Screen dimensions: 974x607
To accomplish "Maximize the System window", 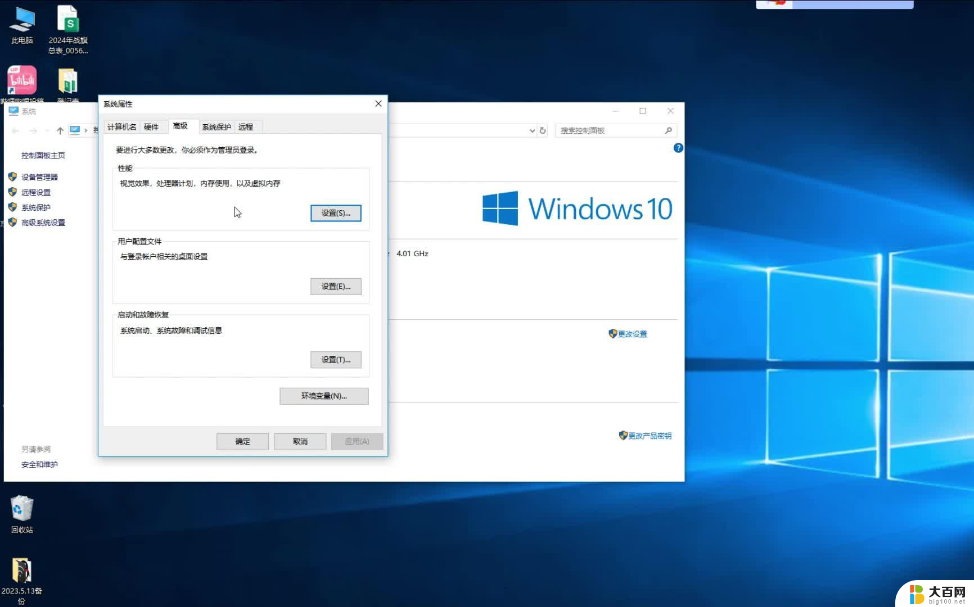I will click(x=643, y=111).
